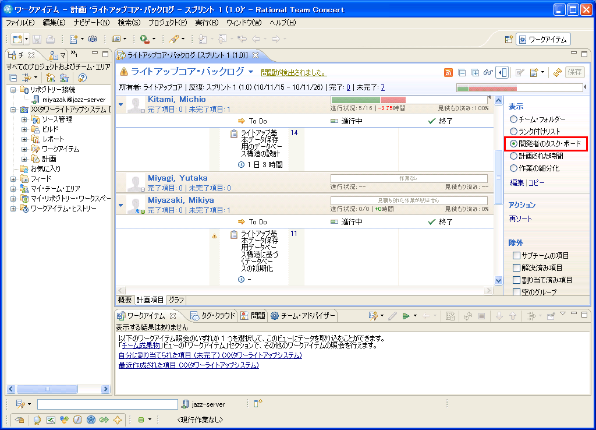This screenshot has width=596, height=430.
Task: Click the 問題が検出されました link
Action: coord(293,72)
